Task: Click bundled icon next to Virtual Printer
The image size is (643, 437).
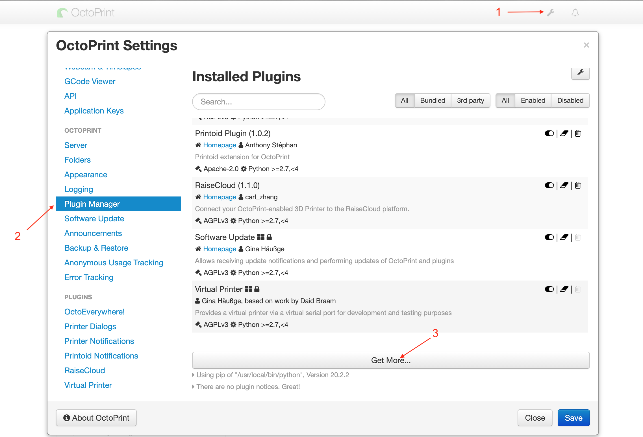Action: [x=248, y=289]
